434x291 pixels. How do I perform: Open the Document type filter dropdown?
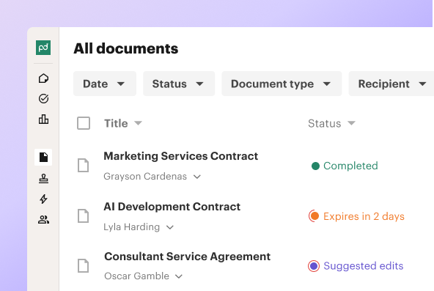[282, 84]
